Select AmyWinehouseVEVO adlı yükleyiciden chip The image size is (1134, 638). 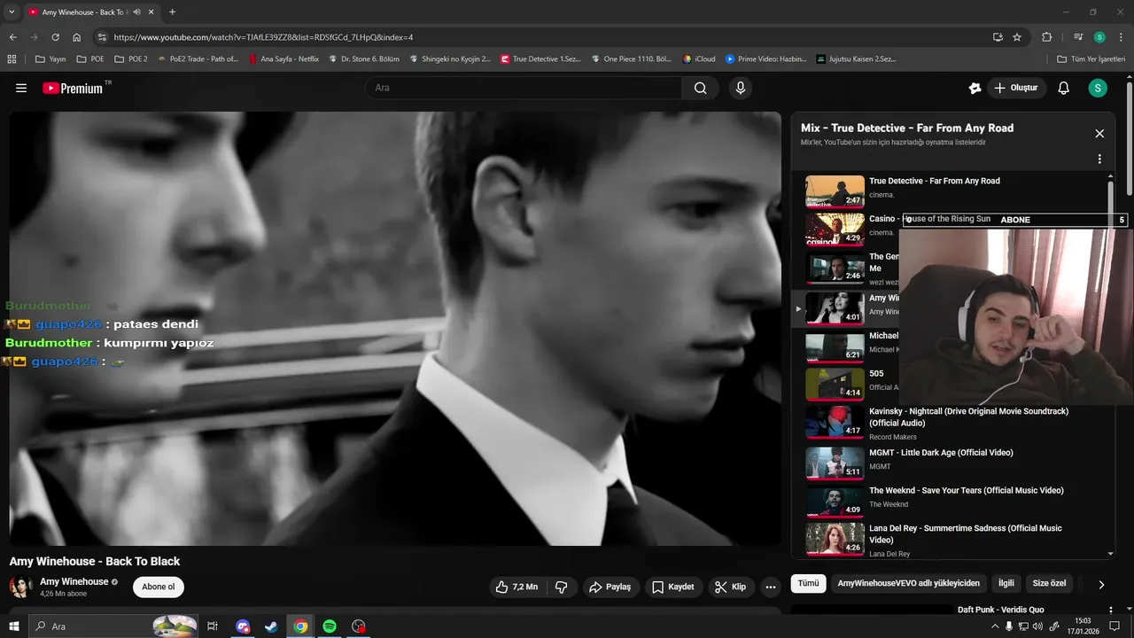click(x=908, y=584)
